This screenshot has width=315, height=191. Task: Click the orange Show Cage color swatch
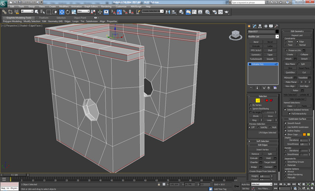pos(304,134)
